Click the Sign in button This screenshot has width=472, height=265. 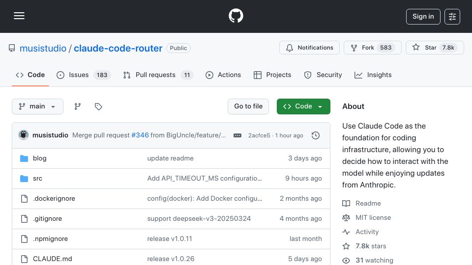point(423,17)
